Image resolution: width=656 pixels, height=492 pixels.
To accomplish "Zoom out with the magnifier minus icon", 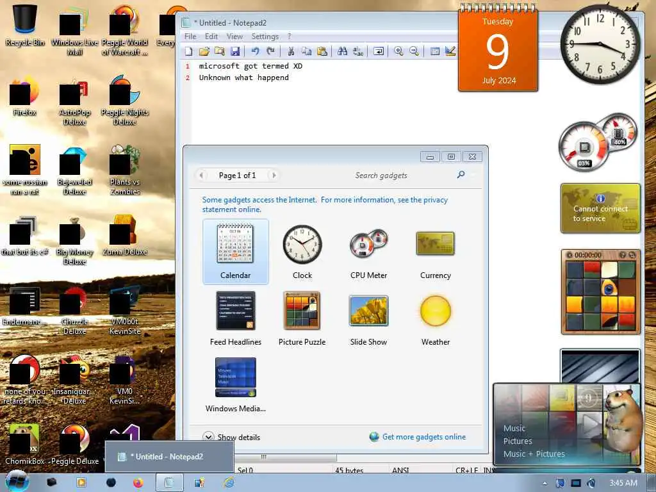I will [x=414, y=51].
